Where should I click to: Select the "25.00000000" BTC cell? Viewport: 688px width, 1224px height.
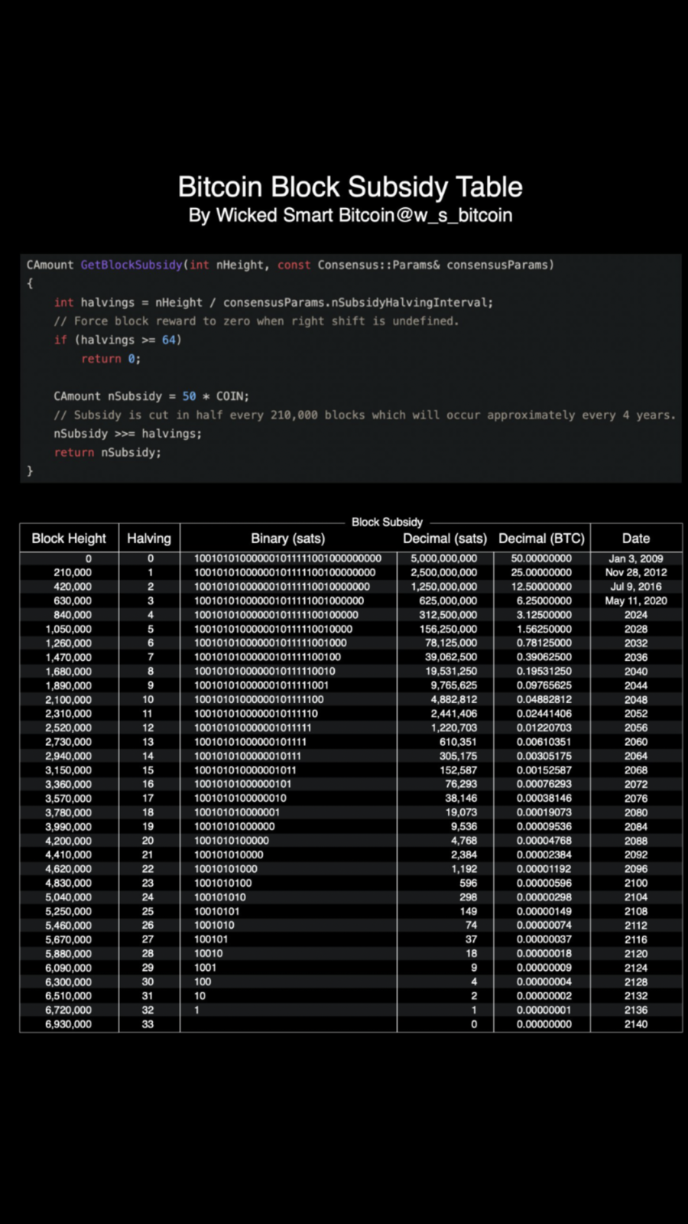(541, 572)
